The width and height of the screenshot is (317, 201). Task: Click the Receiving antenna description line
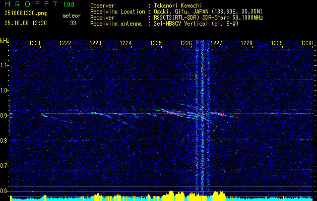[x=164, y=24]
